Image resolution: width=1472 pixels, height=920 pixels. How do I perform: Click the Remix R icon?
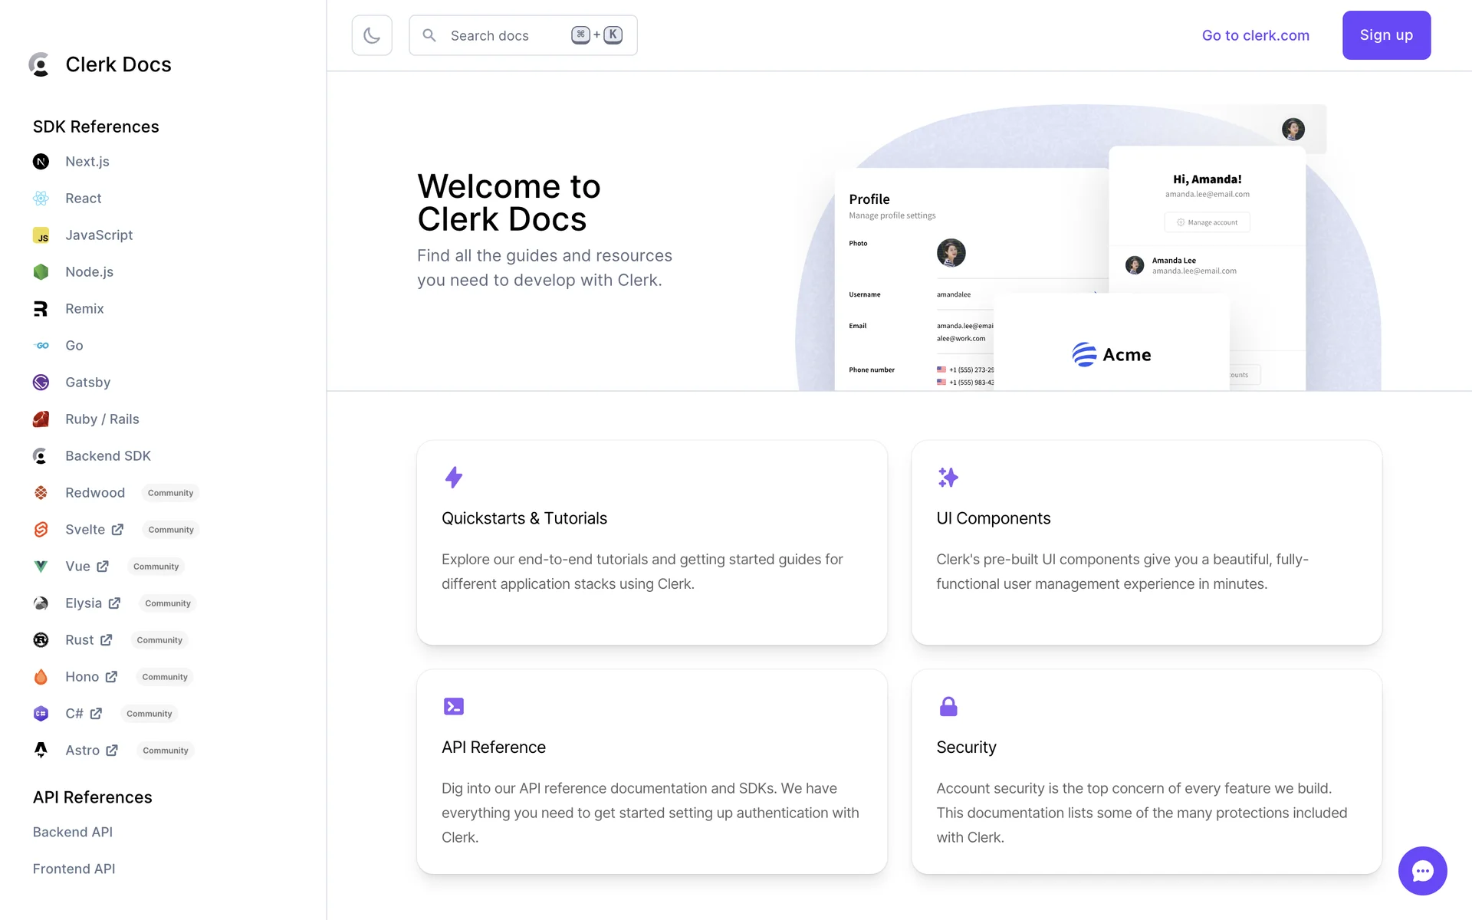[x=41, y=309]
